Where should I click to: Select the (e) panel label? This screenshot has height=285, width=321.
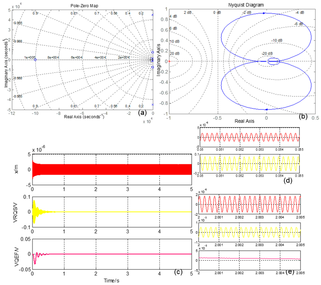[x=289, y=272]
